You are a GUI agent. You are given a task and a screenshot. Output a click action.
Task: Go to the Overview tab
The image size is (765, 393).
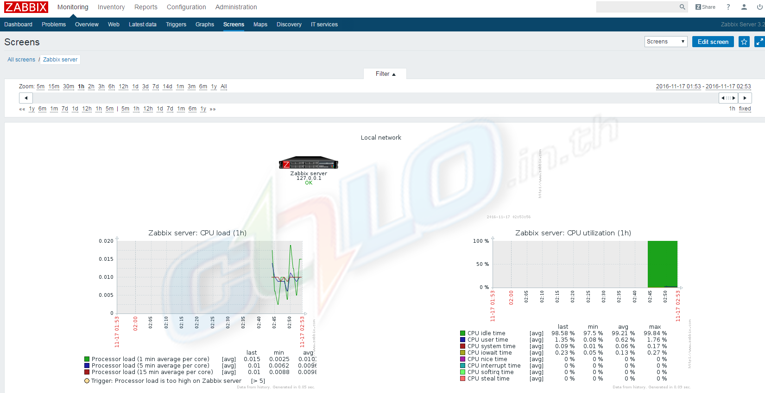87,25
